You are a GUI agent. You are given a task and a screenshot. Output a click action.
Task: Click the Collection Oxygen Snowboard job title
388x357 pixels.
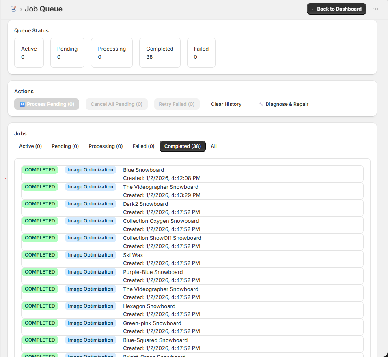(161, 221)
